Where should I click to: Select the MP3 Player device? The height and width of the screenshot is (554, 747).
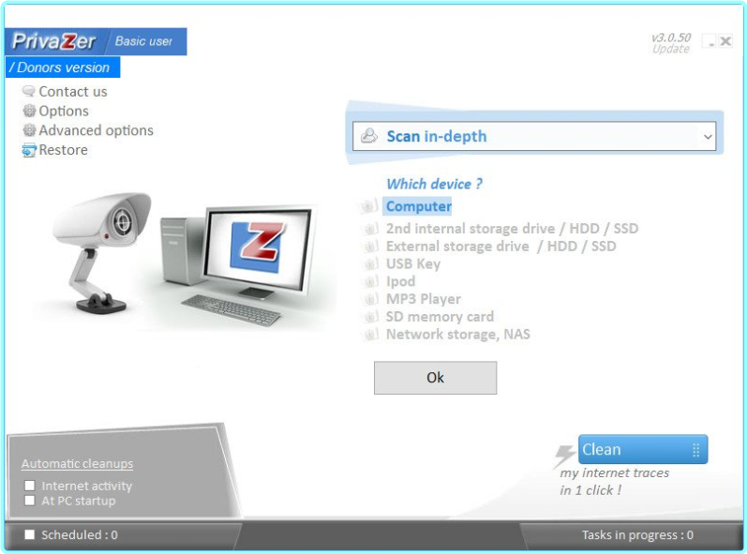point(423,299)
